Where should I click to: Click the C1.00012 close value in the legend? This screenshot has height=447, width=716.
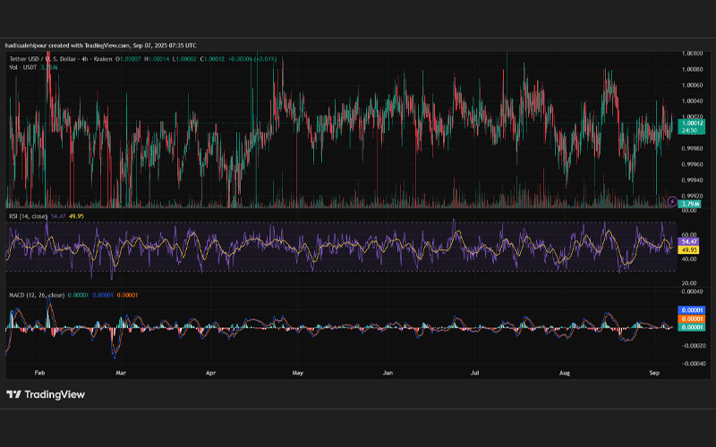click(212, 59)
